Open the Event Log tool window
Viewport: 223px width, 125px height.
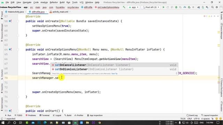192,115
